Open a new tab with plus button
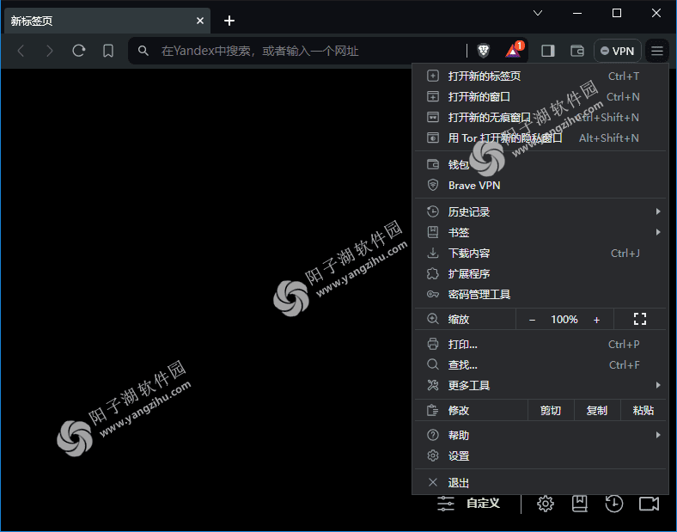The width and height of the screenshot is (677, 532). tap(229, 21)
